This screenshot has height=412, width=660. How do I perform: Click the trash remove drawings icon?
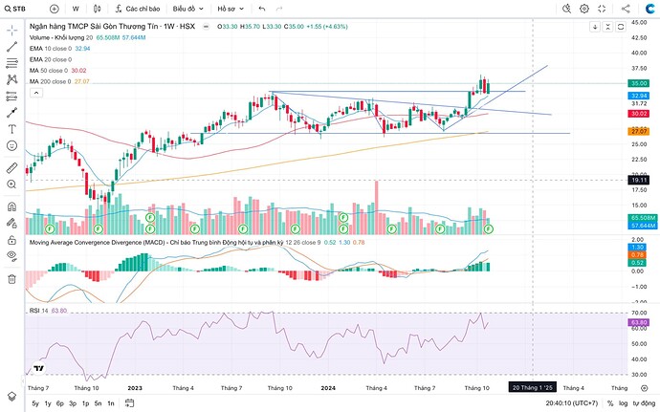11,278
